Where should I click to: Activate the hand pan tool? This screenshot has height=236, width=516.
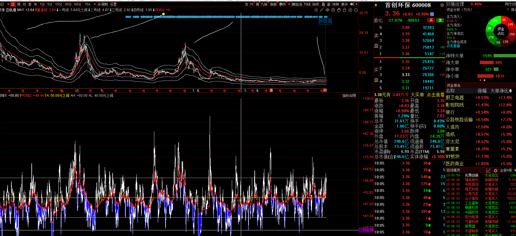tap(339, 10)
